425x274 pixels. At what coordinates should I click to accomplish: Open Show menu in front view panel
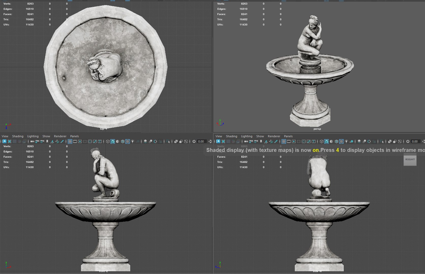click(x=46, y=136)
